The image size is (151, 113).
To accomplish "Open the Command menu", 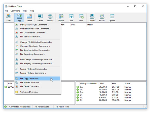I will 15,11.
